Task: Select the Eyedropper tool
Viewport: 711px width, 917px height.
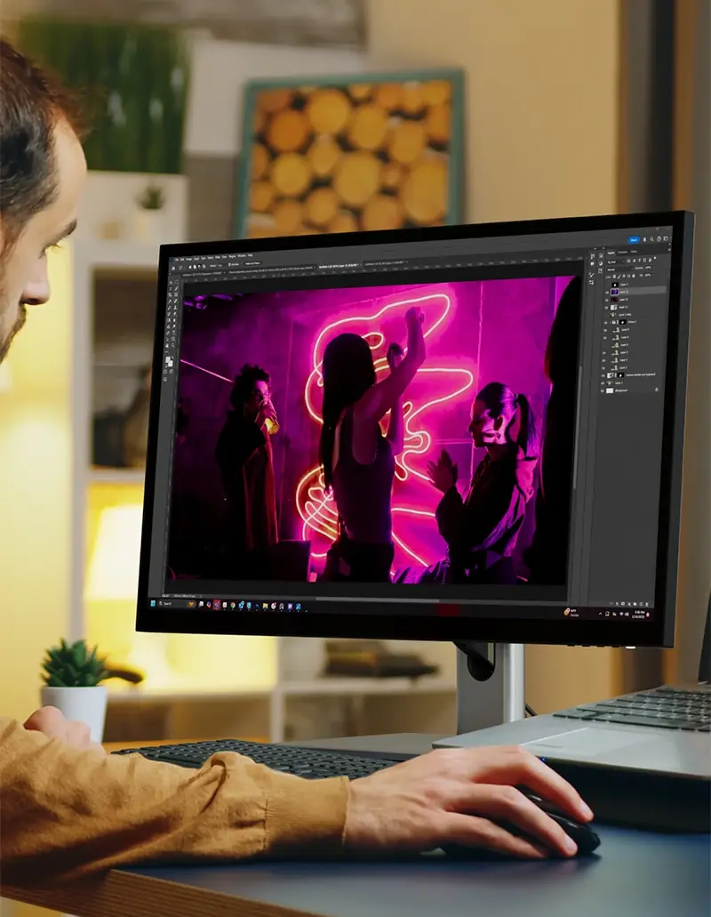Action: (x=170, y=302)
